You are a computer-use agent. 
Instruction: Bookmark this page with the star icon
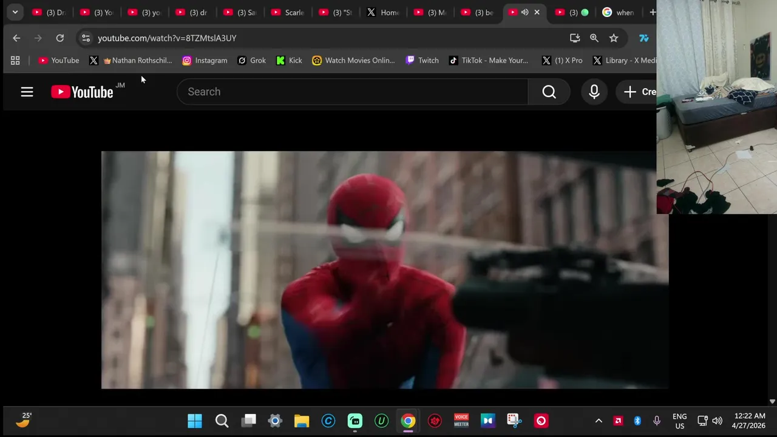pyautogui.click(x=614, y=38)
